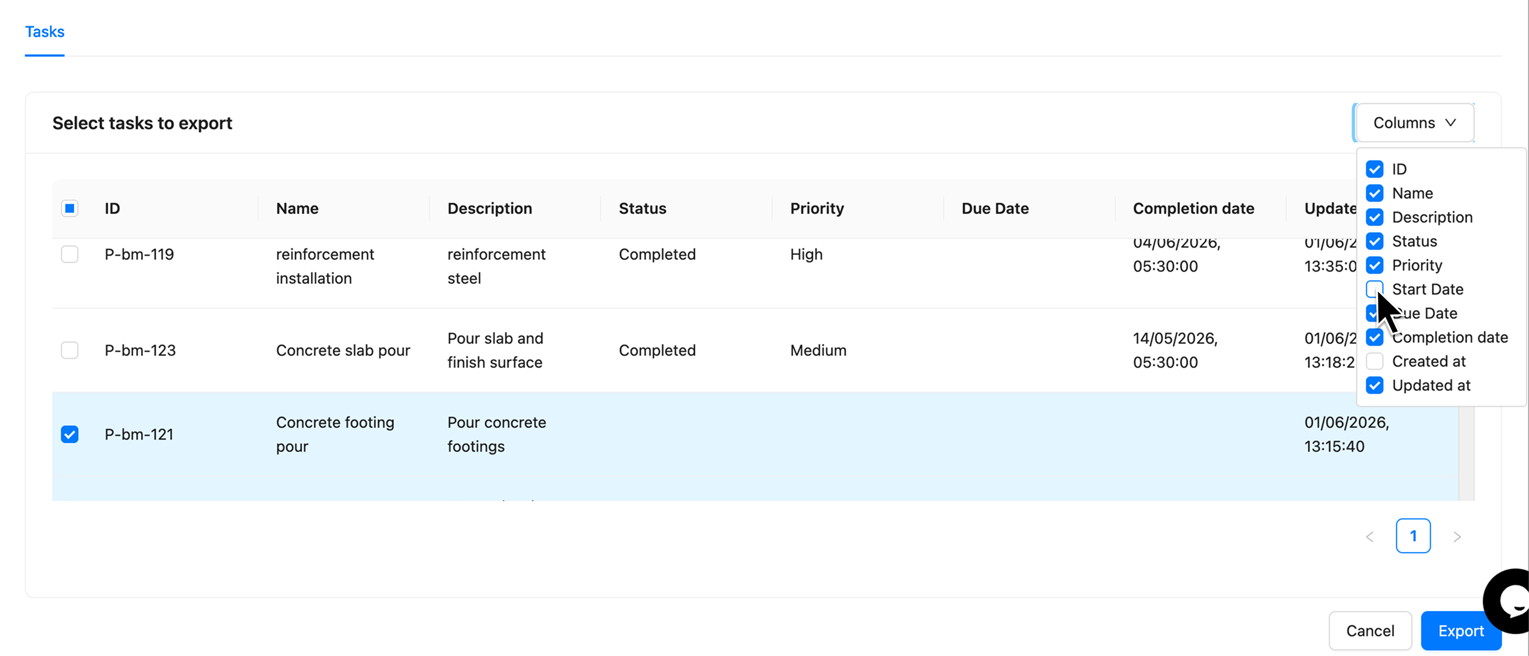Toggle the select-all tasks checkbox in header
Viewport: 1529px width, 656px height.
[69, 208]
